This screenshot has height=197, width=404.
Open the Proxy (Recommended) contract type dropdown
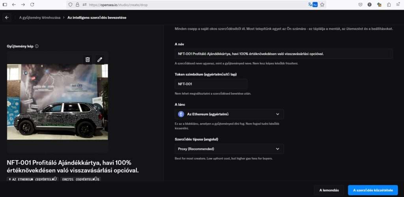point(229,149)
